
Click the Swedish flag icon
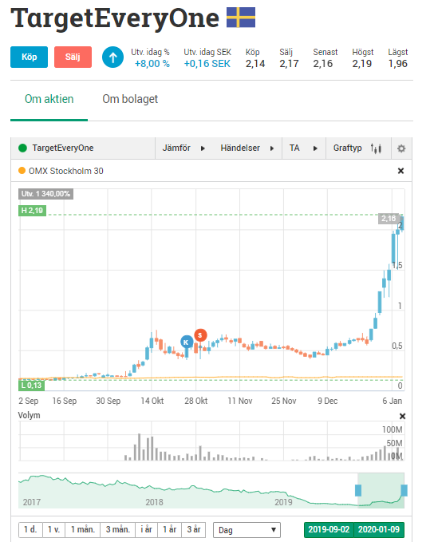pyautogui.click(x=241, y=18)
